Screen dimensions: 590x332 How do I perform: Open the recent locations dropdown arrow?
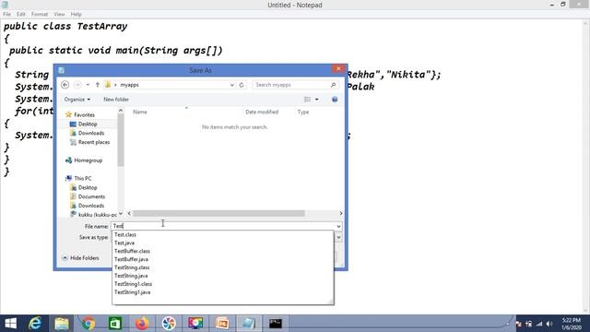(88, 85)
